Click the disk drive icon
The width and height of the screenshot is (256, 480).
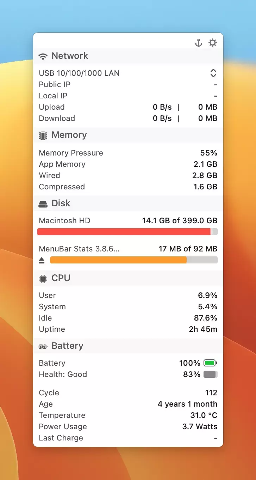43,204
